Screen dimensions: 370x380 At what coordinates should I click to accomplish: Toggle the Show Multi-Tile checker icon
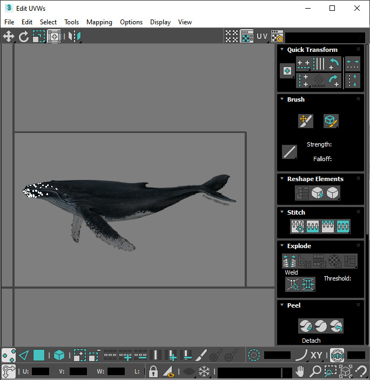[232, 37]
